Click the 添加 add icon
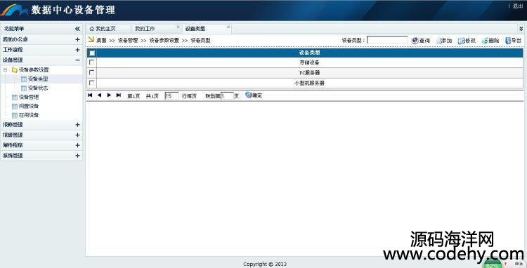The image size is (527, 268). [x=438, y=41]
